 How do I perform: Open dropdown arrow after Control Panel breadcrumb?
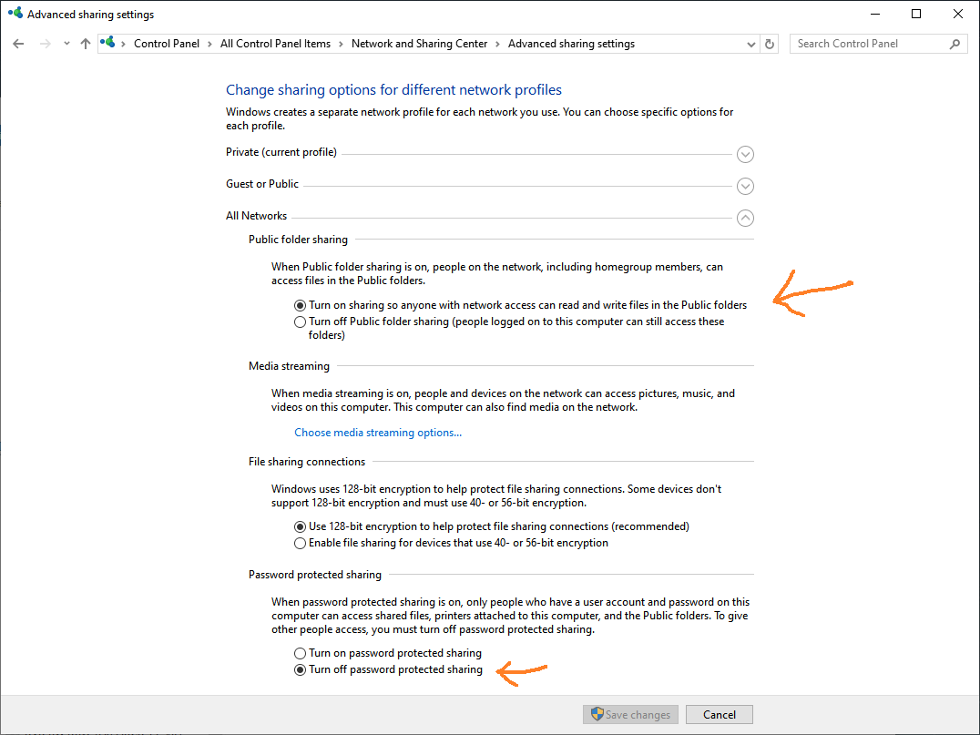(209, 44)
